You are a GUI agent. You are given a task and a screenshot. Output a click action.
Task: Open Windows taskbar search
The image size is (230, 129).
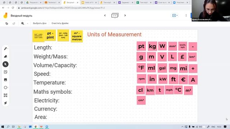click(x=8, y=126)
